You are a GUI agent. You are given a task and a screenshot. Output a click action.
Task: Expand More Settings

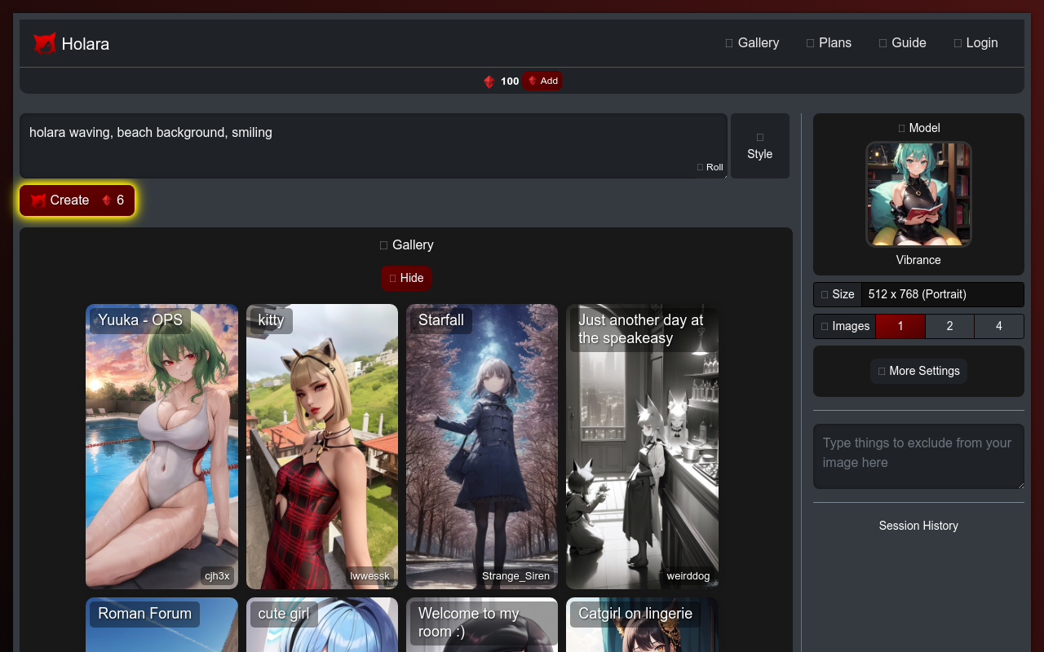click(x=918, y=371)
